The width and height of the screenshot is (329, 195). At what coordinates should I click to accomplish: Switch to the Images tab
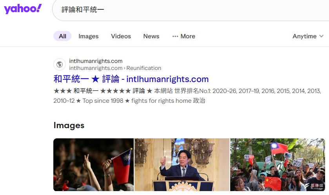tap(88, 36)
